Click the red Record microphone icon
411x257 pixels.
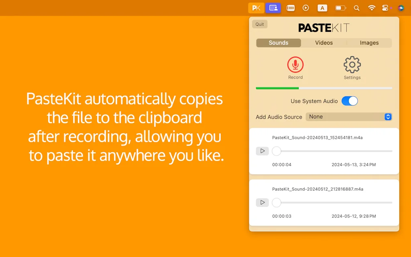(x=295, y=65)
